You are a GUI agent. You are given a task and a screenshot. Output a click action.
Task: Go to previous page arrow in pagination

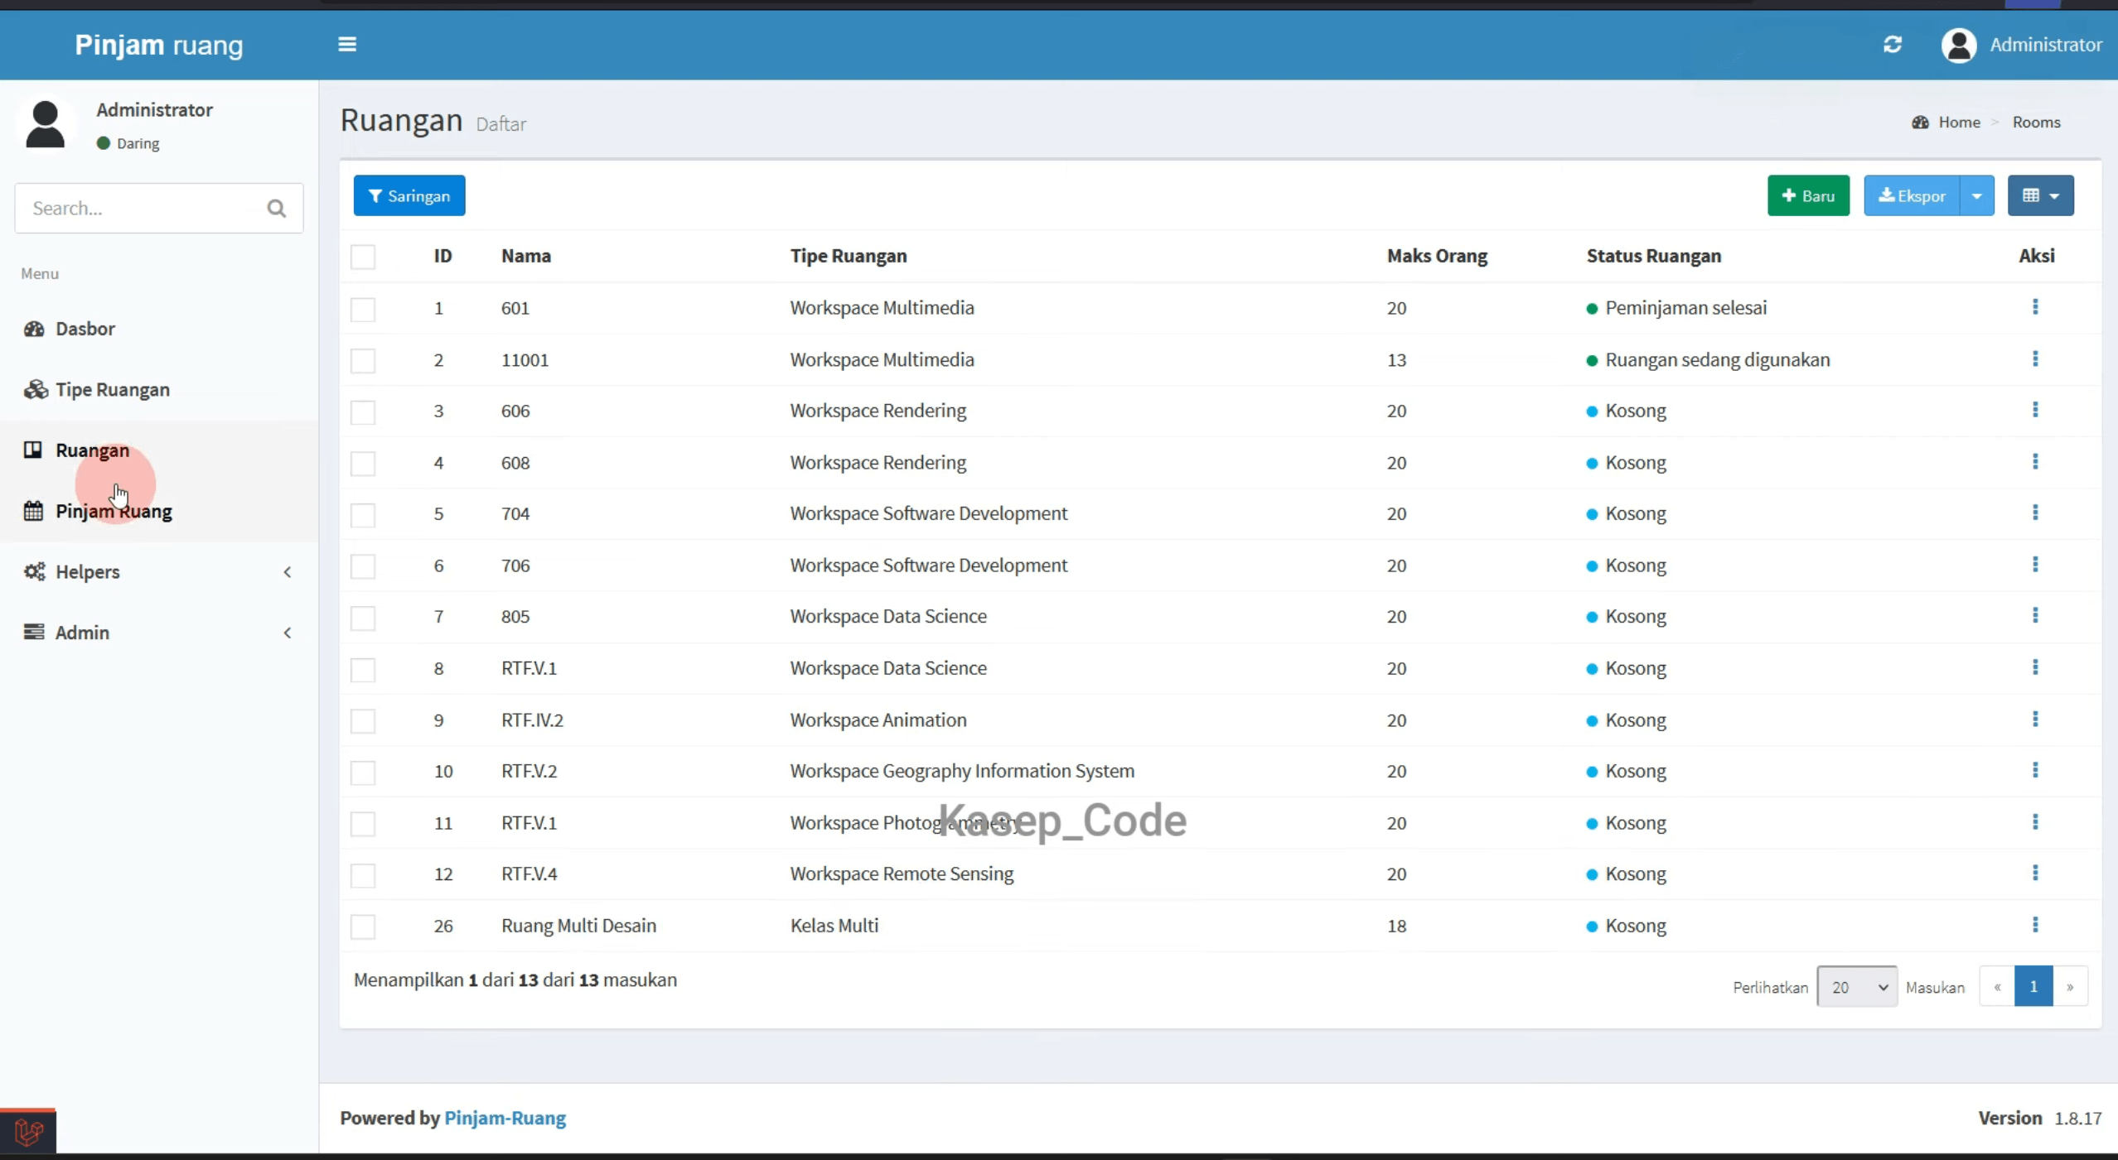coord(1997,987)
